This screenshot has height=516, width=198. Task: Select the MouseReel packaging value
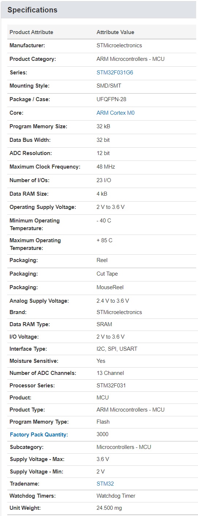coord(108,287)
